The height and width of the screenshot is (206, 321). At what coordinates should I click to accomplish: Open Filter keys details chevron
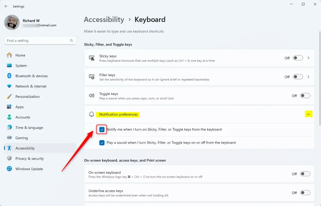tap(308, 77)
